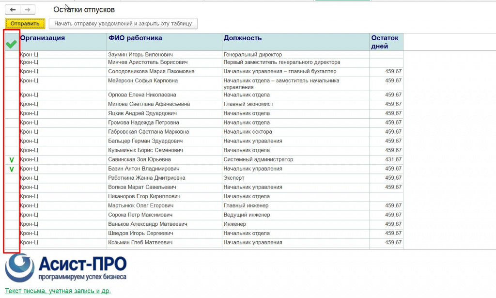Select the name Минчев Аристотель Борисович
The image size is (496, 298).
pos(148,63)
